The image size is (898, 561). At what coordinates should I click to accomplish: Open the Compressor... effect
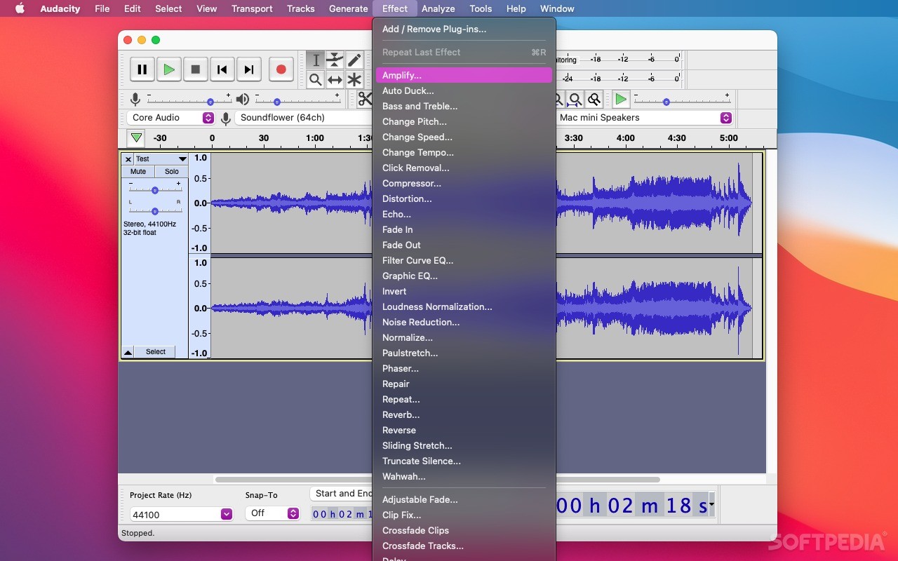464,183
